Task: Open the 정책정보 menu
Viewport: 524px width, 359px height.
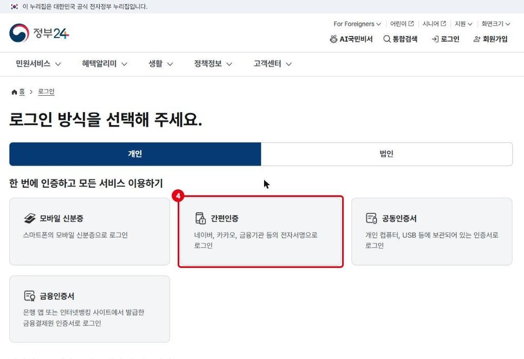Action: tap(213, 64)
